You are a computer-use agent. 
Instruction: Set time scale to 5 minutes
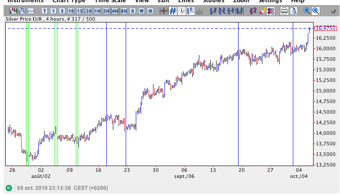(x=62, y=11)
